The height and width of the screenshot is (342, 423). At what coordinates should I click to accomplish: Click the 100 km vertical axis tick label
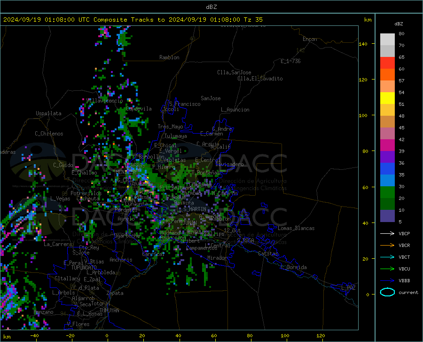click(363, 116)
